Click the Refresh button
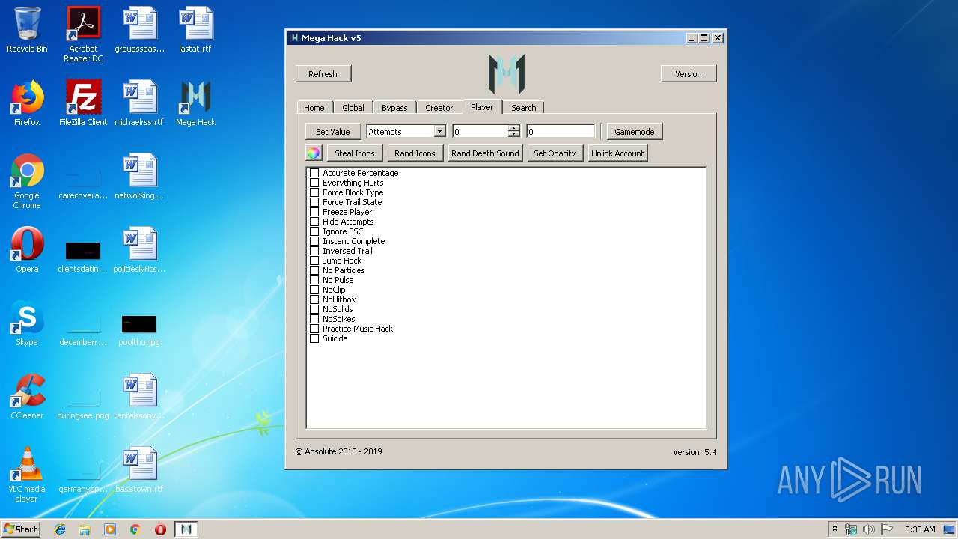958x539 pixels. point(323,73)
